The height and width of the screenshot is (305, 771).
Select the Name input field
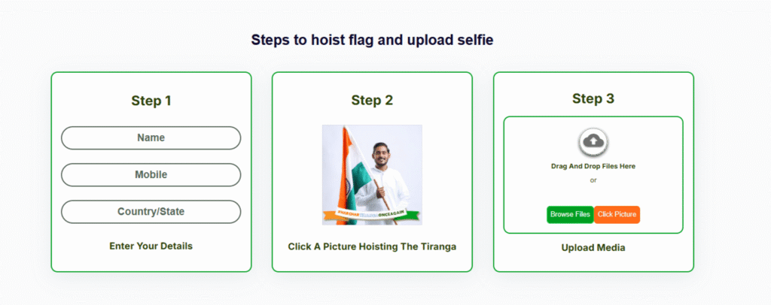pos(151,137)
